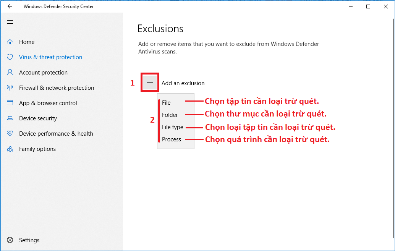Click the back arrow in title bar

10,6
